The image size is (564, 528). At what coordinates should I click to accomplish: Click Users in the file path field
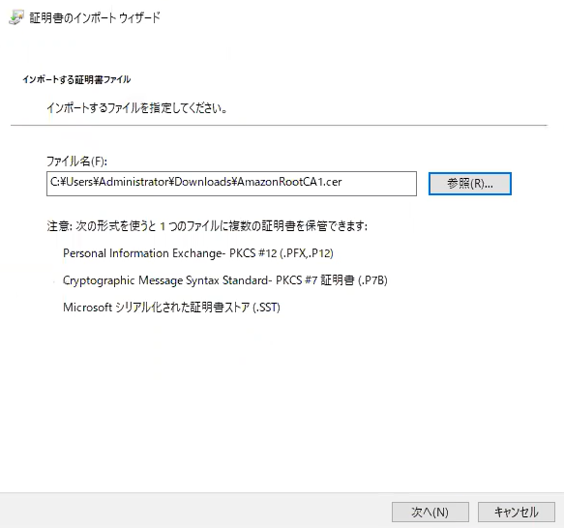tap(79, 182)
